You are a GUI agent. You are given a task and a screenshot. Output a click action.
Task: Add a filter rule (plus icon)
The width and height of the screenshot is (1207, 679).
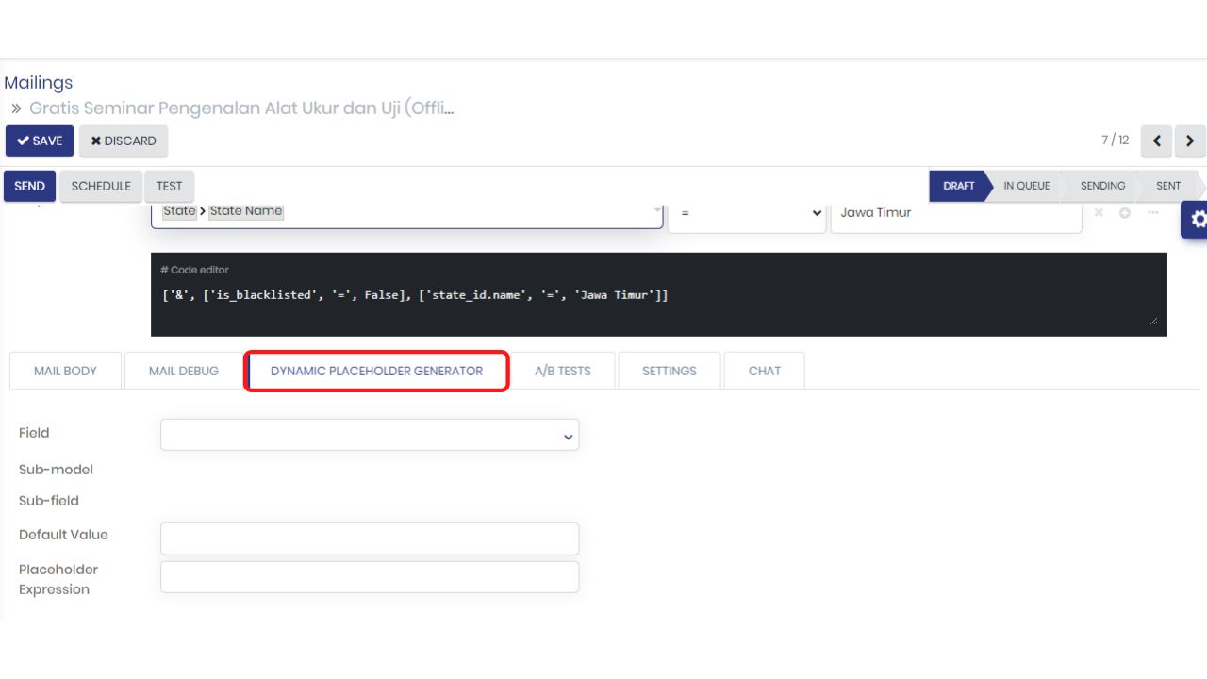point(1125,213)
